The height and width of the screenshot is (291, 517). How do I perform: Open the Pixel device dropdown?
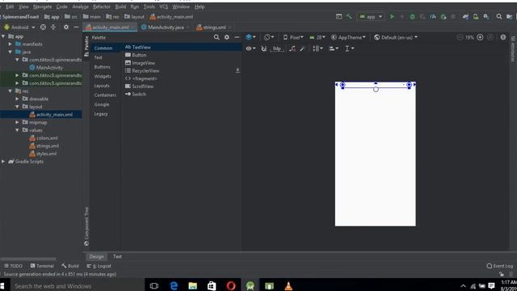293,37
